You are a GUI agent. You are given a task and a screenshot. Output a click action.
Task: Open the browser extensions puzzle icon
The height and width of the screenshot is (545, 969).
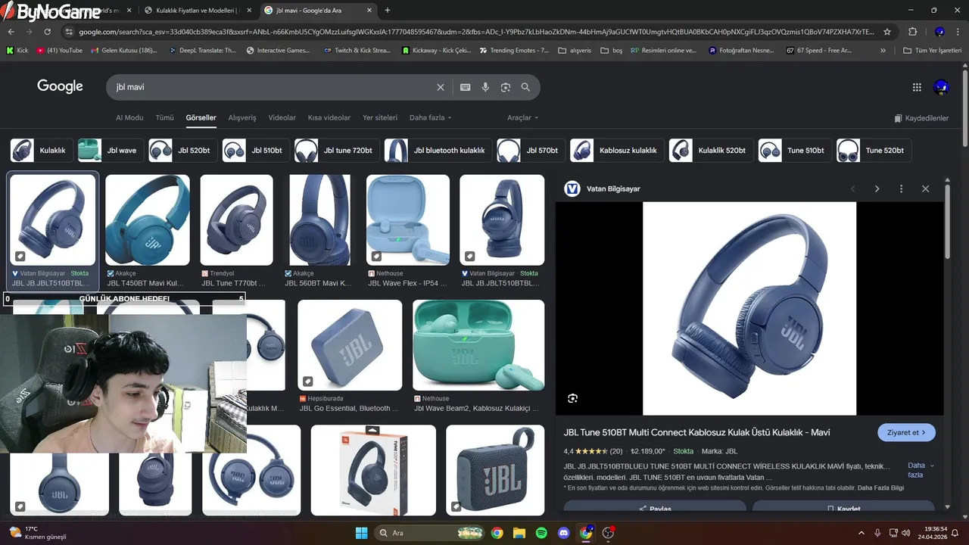click(x=912, y=32)
